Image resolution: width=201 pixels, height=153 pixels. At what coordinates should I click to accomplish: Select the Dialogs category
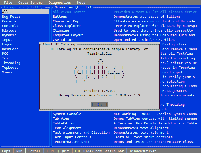click(x=9, y=30)
